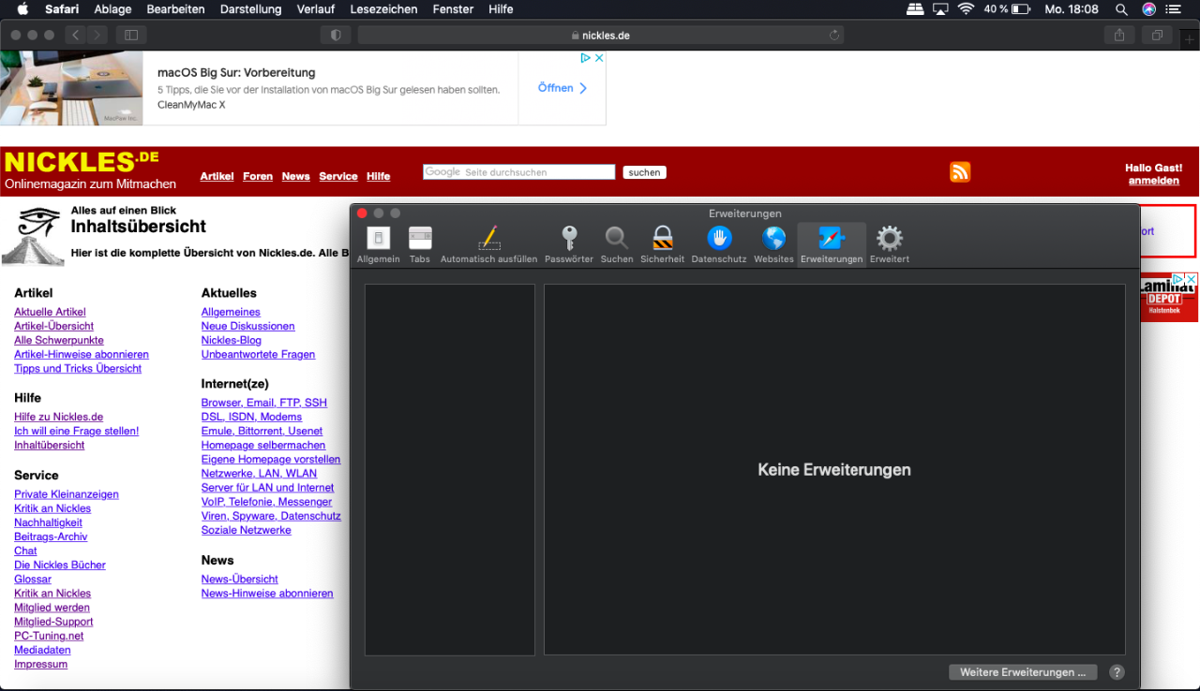Viewport: 1200px width, 691px height.
Task: Open Wi-Fi status menu
Action: tap(966, 9)
